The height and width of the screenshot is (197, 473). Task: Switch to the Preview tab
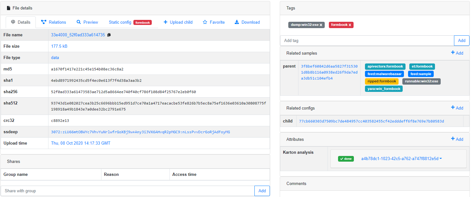(x=87, y=22)
